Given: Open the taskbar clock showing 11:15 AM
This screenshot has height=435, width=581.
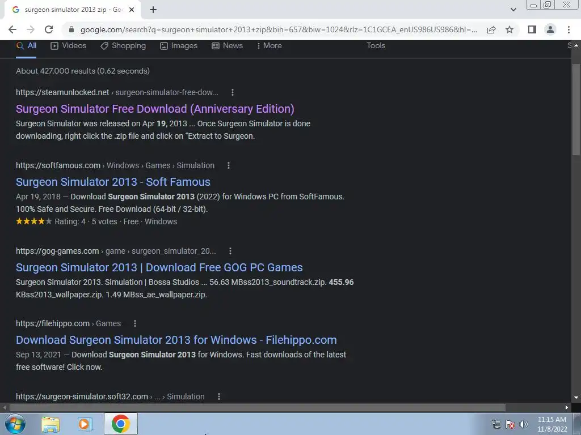Looking at the screenshot, I should pos(552,424).
